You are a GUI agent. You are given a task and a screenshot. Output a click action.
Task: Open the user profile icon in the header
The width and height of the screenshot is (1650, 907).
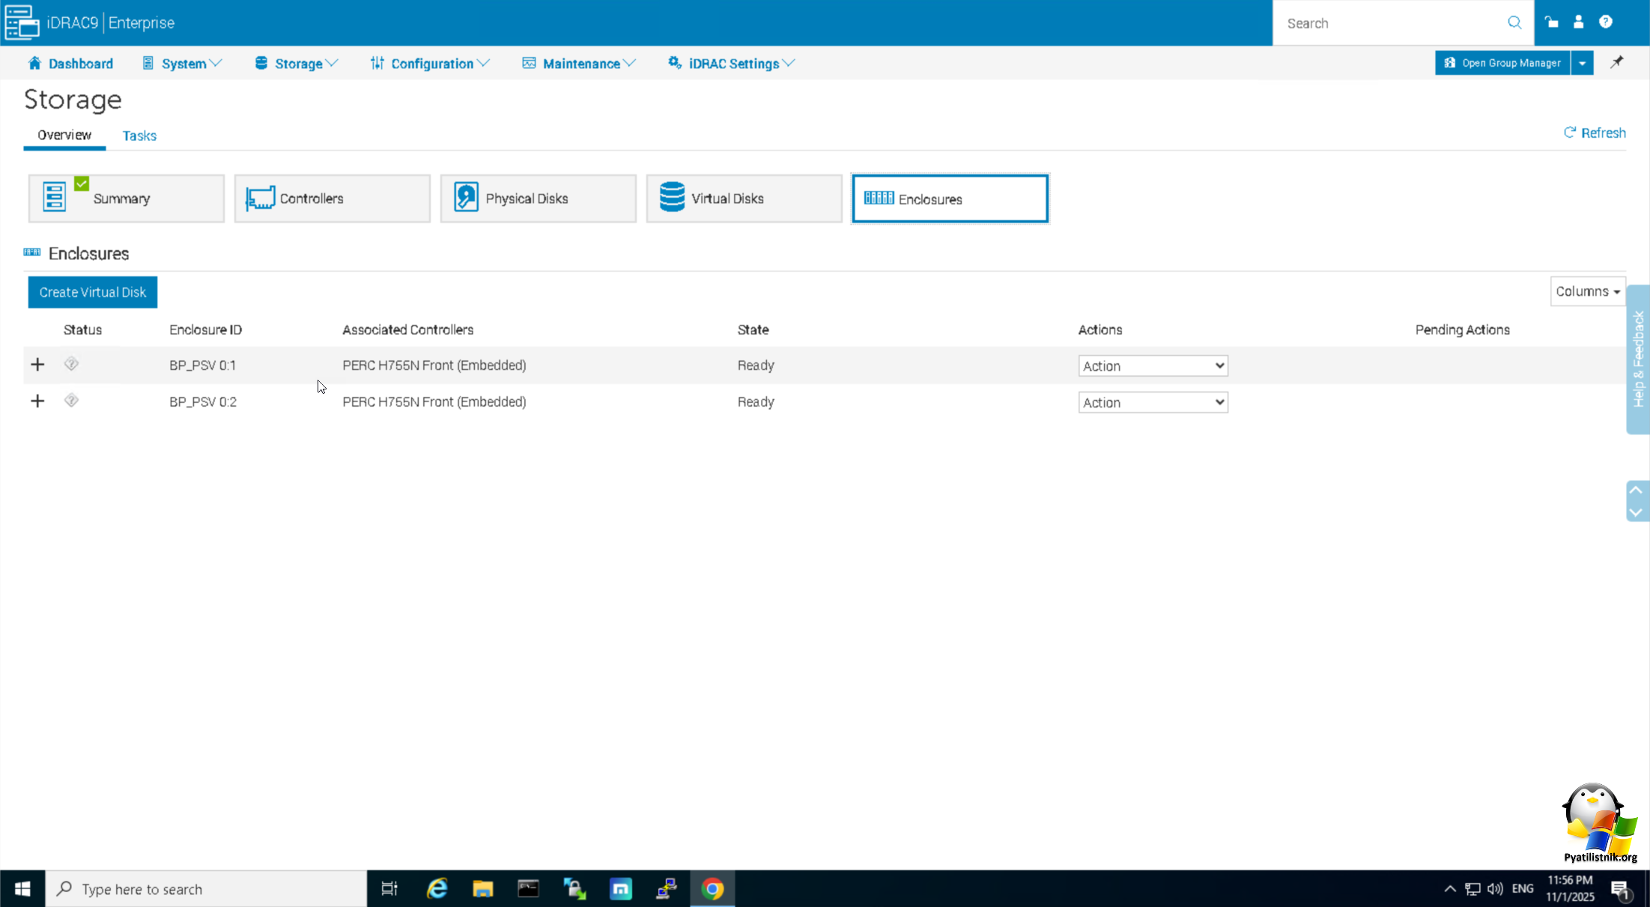coord(1578,22)
